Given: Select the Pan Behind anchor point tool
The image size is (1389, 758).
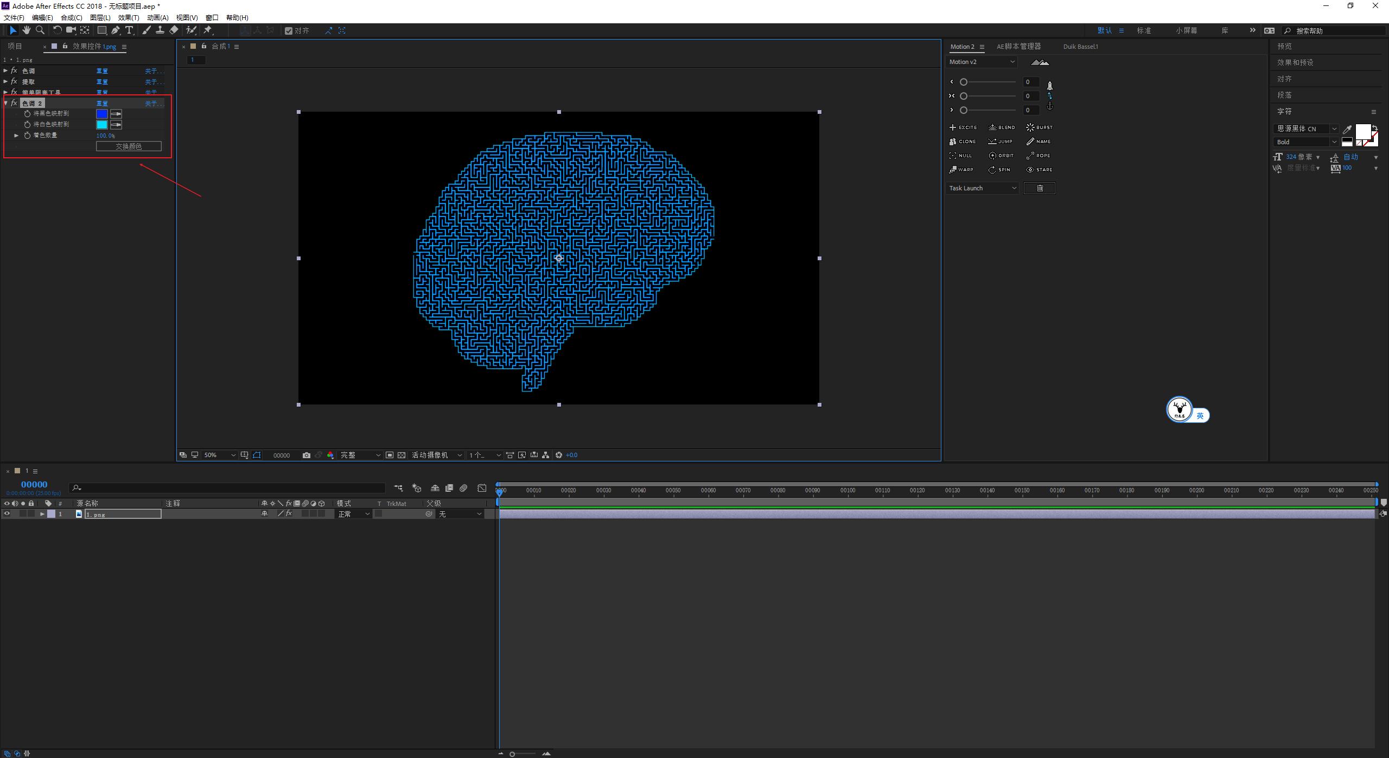Looking at the screenshot, I should point(85,30).
